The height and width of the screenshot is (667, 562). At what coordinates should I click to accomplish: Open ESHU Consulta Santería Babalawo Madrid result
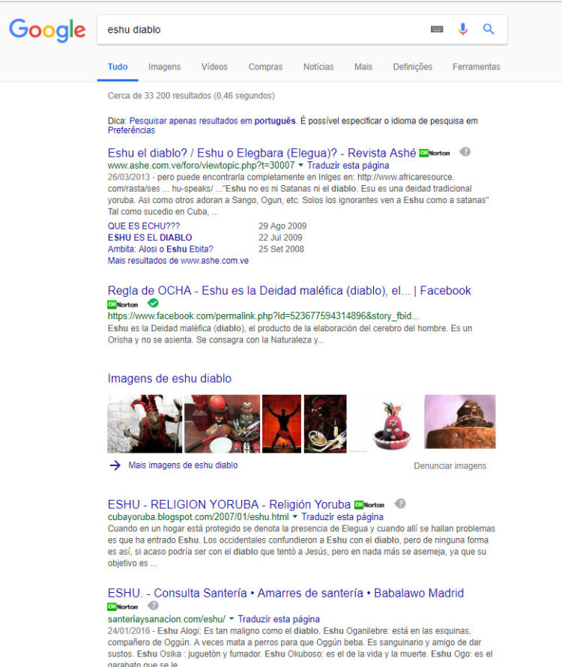(x=285, y=593)
